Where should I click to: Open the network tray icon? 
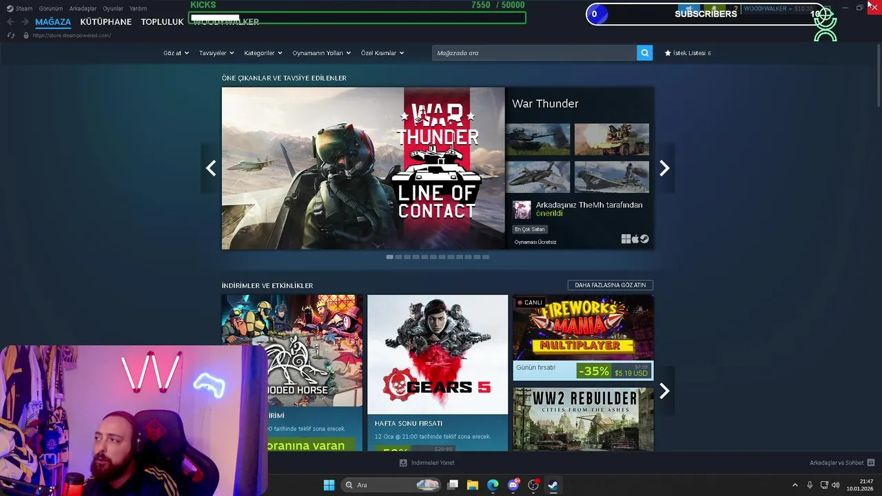824,485
